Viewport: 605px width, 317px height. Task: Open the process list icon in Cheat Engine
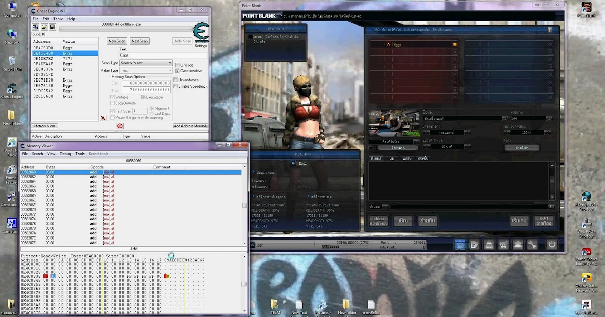click(x=36, y=27)
